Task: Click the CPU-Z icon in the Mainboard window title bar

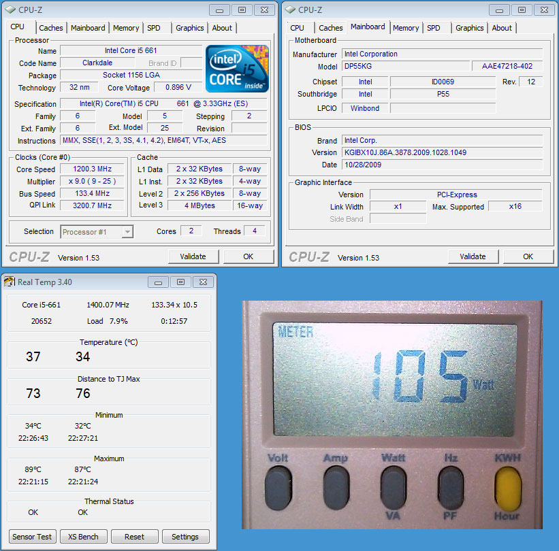Action: click(x=290, y=10)
